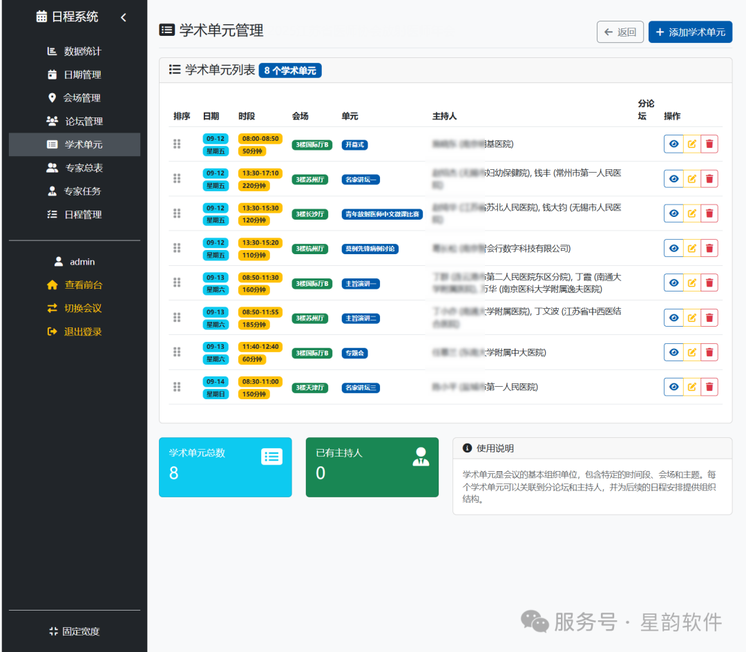The width and height of the screenshot is (746, 652).
Task: Click the 日程系统 calendar logo
Action: click(42, 17)
